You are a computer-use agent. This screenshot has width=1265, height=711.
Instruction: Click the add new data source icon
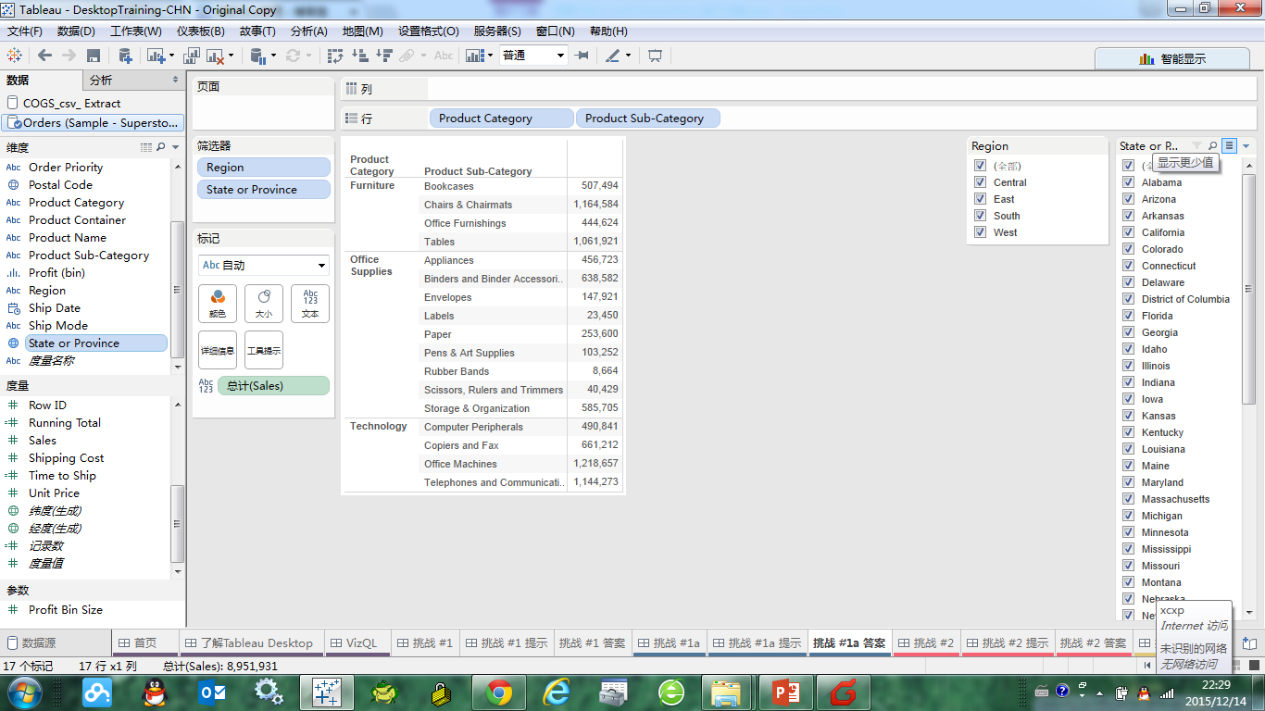[x=125, y=56]
